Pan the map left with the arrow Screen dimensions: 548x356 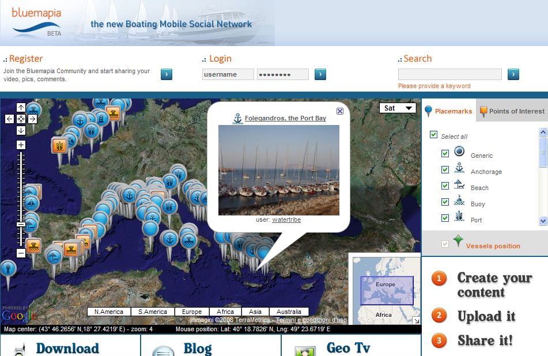(9, 119)
